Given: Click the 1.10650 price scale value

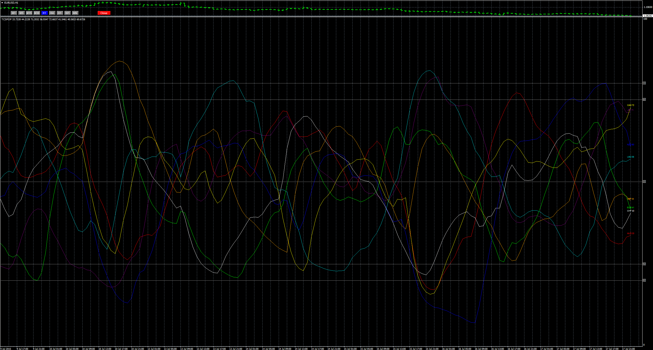Looking at the screenshot, I should pos(648,7).
